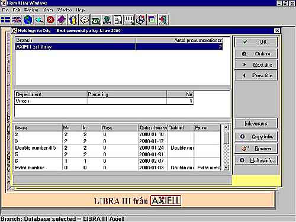Open the Help menu
Screen dimensions: 296x222
pos(81,10)
